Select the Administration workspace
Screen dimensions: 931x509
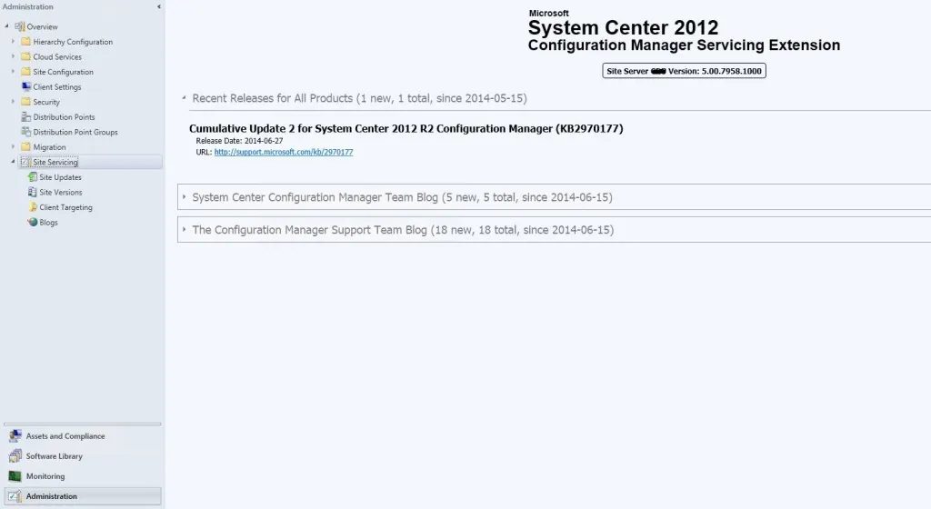click(83, 496)
